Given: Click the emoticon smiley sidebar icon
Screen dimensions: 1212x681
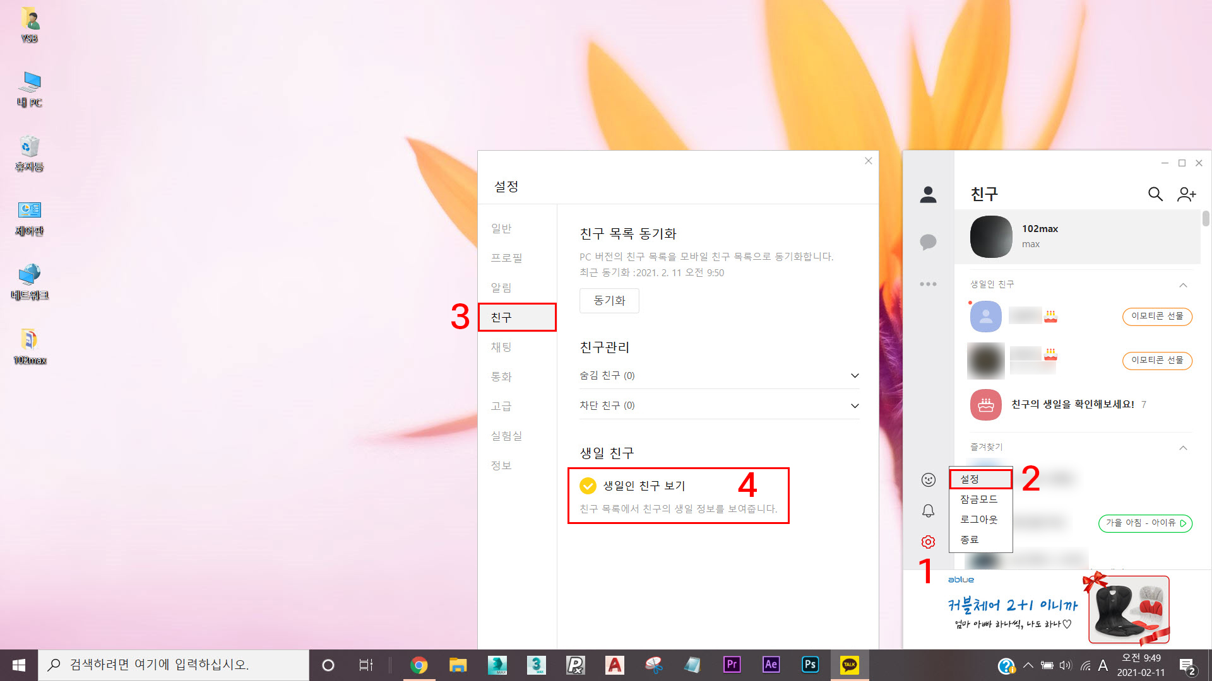Looking at the screenshot, I should pyautogui.click(x=928, y=480).
